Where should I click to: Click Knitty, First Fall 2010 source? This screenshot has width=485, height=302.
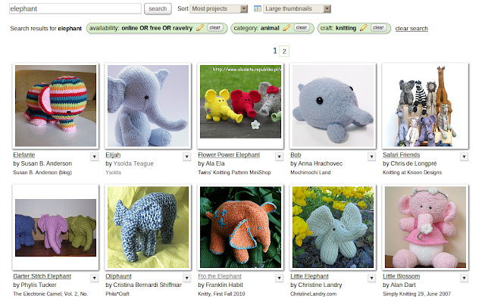pyautogui.click(x=221, y=294)
